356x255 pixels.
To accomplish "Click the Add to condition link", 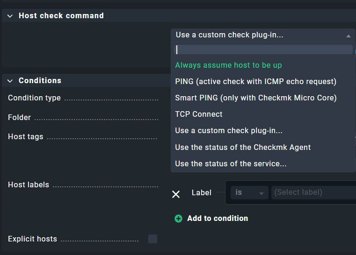I will click(x=218, y=219).
